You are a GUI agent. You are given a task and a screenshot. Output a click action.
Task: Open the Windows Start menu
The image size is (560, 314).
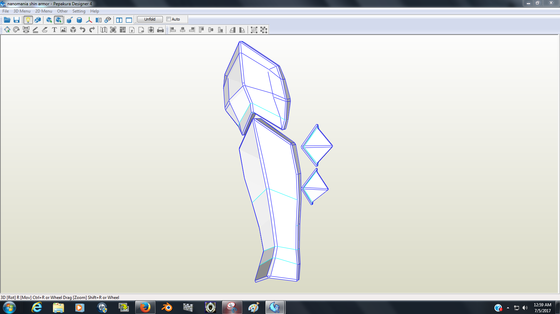pyautogui.click(x=9, y=308)
